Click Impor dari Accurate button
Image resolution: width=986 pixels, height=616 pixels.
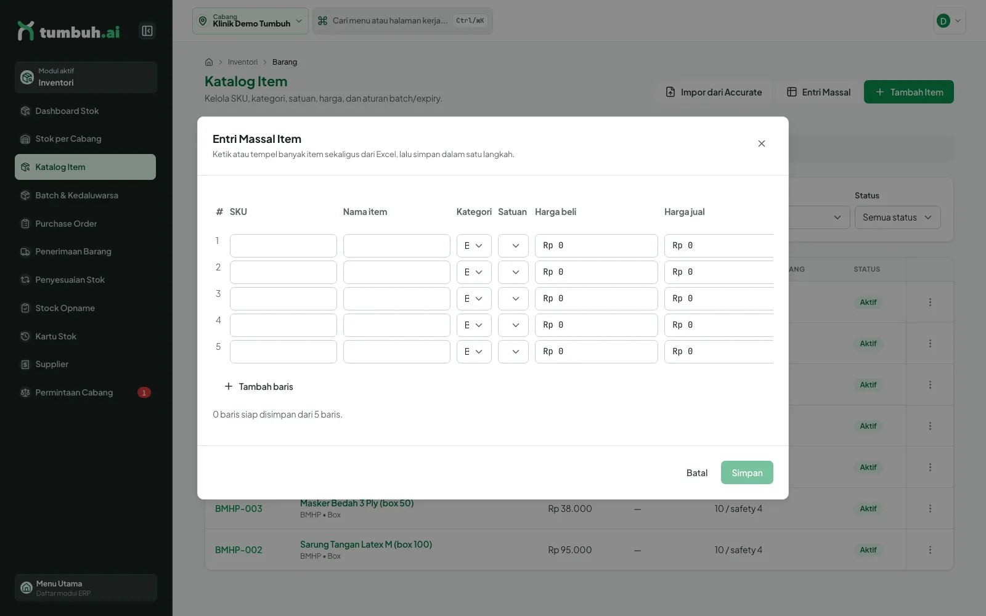(x=714, y=92)
